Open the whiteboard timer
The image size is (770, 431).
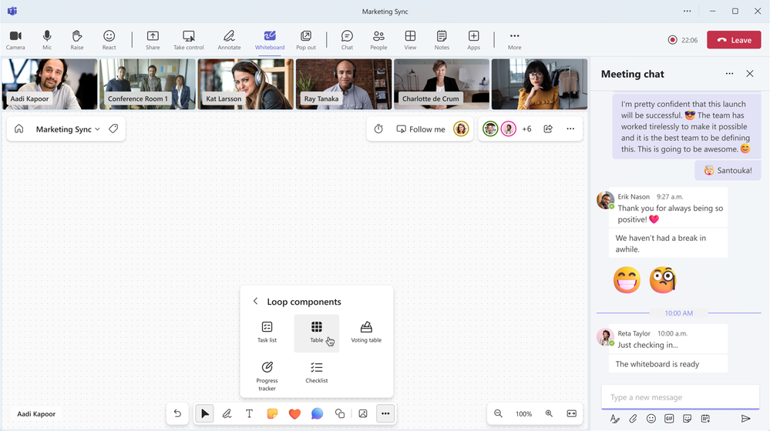378,129
